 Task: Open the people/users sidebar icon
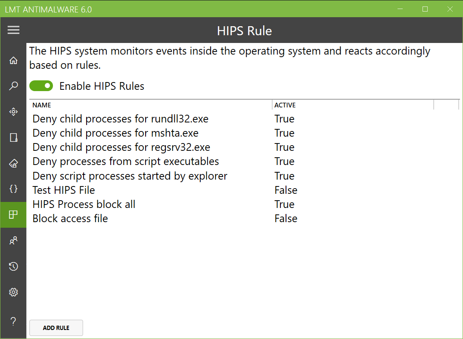point(13,241)
